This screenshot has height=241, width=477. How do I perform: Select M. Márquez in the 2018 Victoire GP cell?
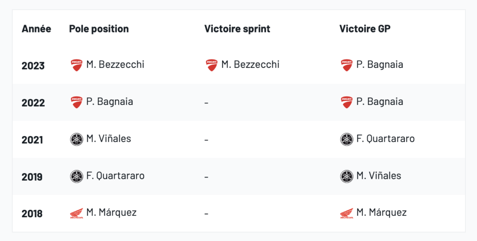[x=381, y=213]
